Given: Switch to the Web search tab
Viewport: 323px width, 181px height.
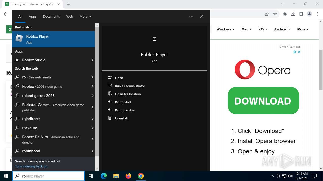Looking at the screenshot, I should [70, 16].
